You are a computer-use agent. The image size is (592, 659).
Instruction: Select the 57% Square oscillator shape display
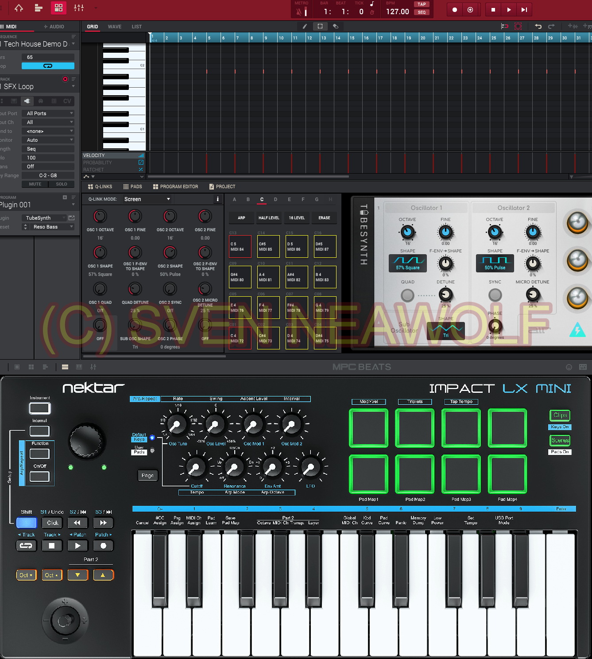pyautogui.click(x=408, y=263)
